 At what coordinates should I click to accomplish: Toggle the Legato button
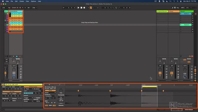38,98
